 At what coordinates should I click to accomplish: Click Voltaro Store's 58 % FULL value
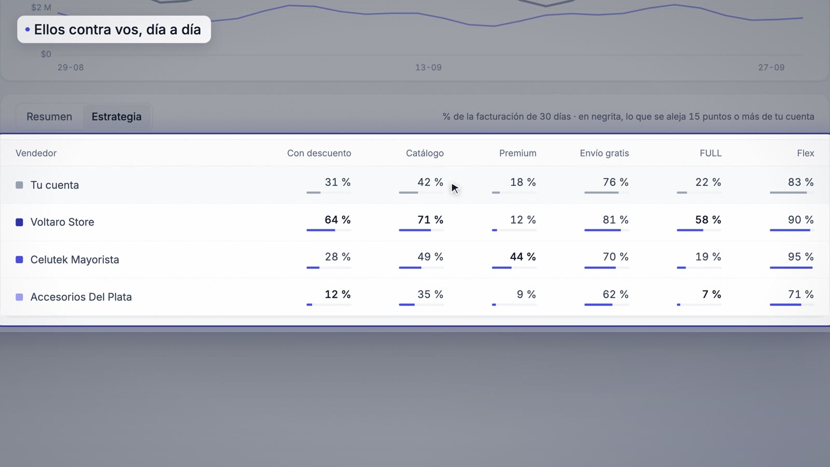click(708, 219)
